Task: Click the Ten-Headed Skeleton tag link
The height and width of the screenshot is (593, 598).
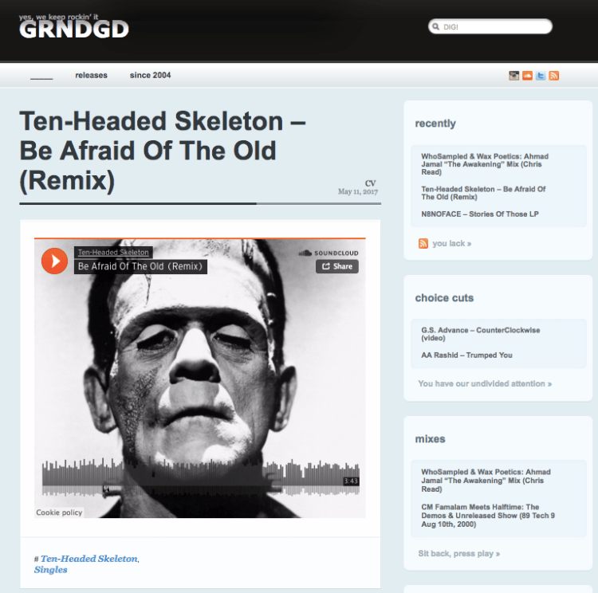Action: (89, 559)
